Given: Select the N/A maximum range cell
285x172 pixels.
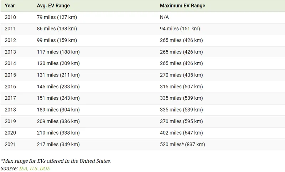Looking at the screenshot, I should pyautogui.click(x=164, y=17).
